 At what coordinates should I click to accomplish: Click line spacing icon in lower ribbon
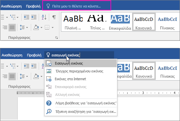22,76
